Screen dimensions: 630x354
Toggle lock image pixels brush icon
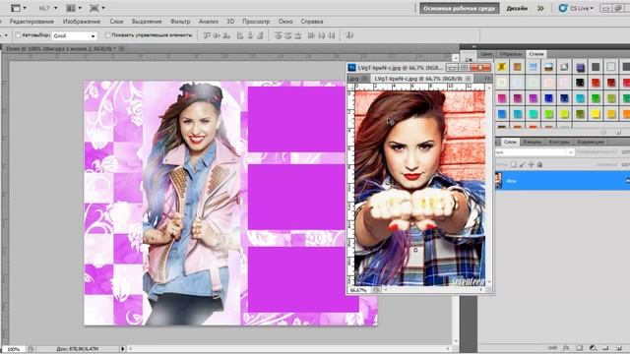pos(522,164)
